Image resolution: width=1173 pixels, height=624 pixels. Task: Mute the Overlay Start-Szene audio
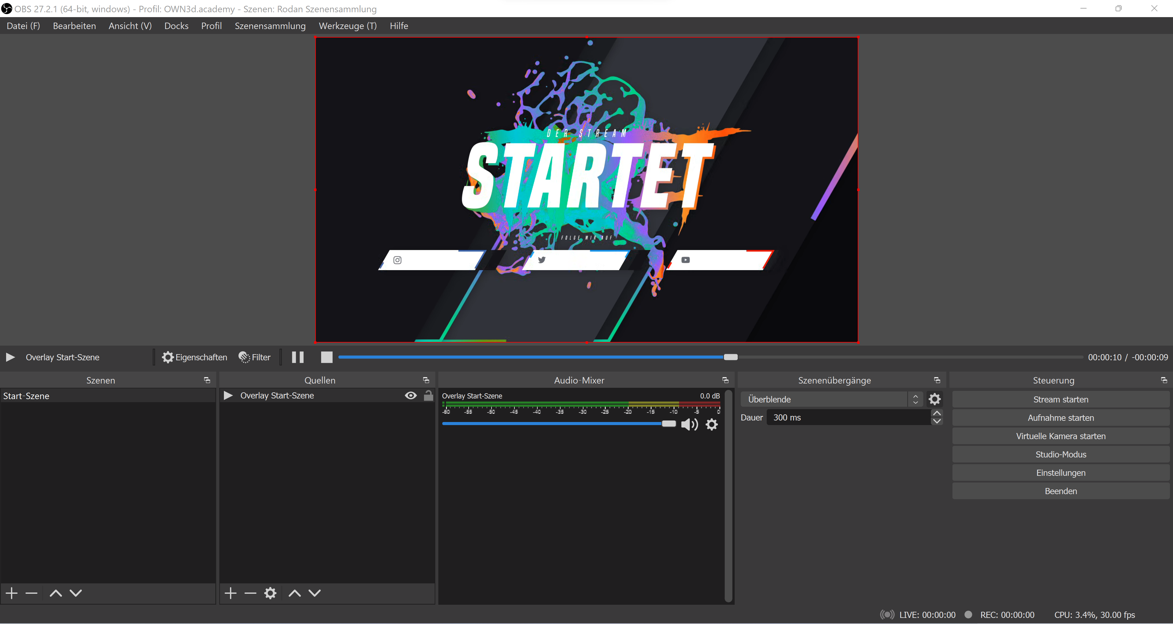pos(689,424)
